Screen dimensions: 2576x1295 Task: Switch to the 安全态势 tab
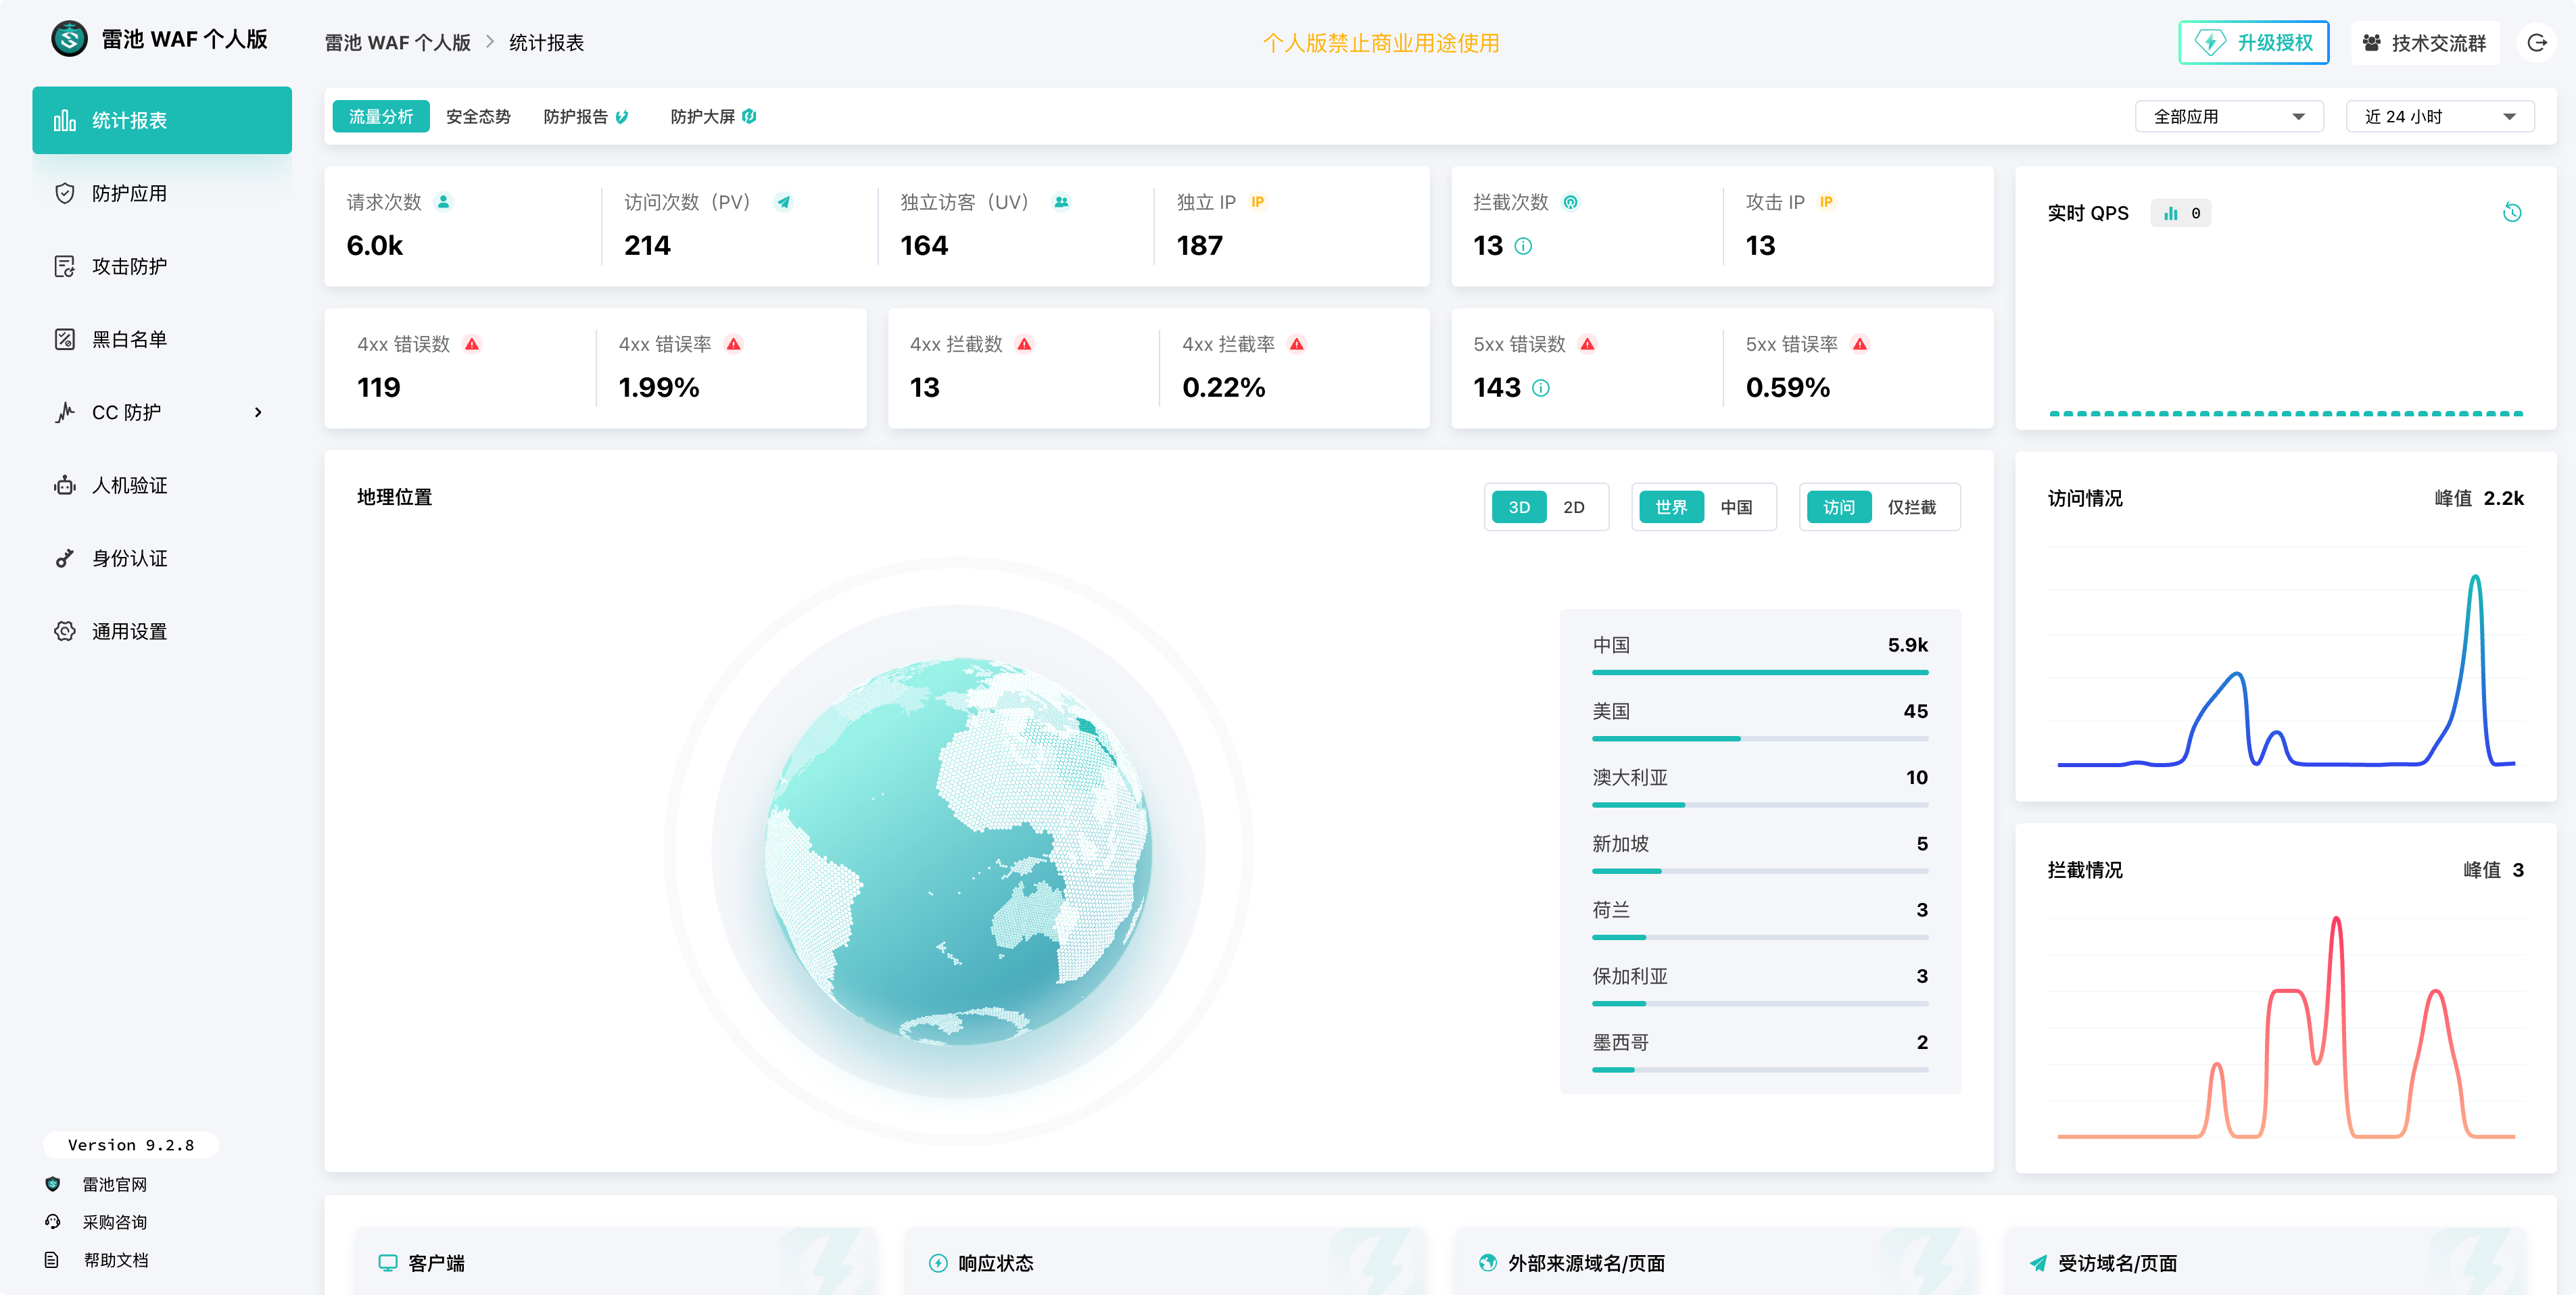(478, 117)
